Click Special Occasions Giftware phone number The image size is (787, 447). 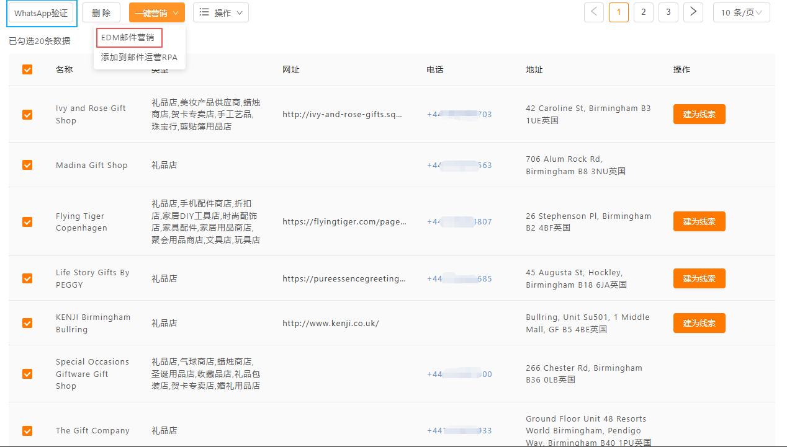coord(459,374)
